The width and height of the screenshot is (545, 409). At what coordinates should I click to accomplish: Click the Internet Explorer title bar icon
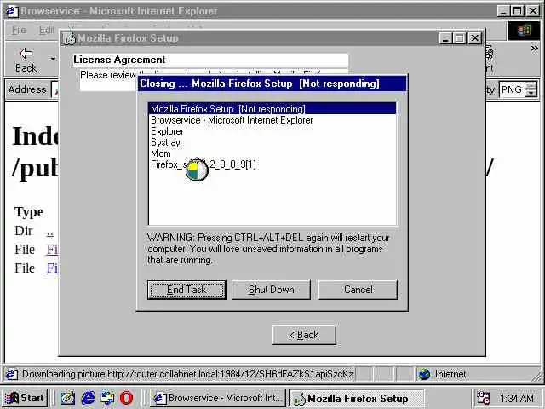click(12, 11)
